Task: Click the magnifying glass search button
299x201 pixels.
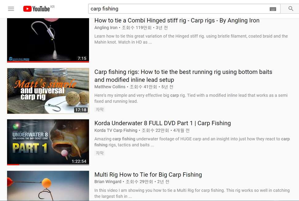Action: click(291, 9)
